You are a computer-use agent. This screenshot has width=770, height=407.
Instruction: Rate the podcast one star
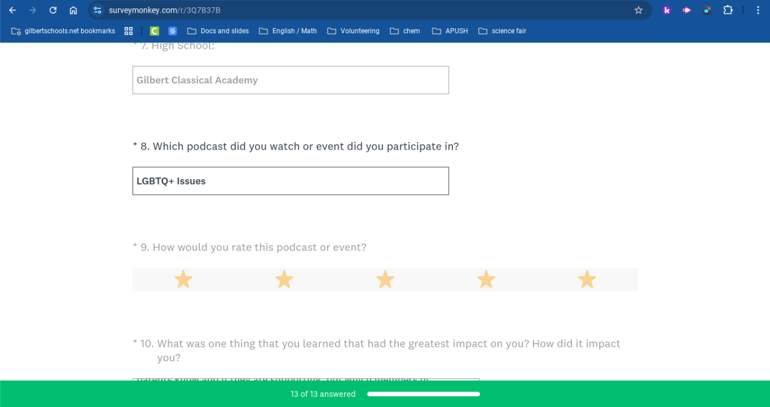pyautogui.click(x=183, y=280)
